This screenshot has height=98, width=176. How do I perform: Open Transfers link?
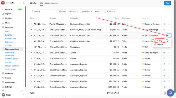(x=9, y=46)
